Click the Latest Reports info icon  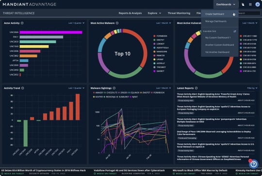tap(196, 88)
